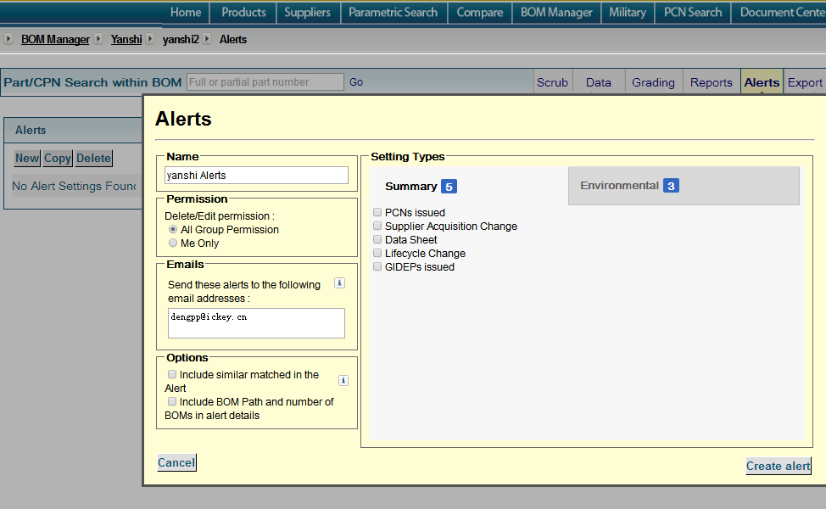Click the Copy alert button
Screen dimensions: 826x509
point(58,158)
